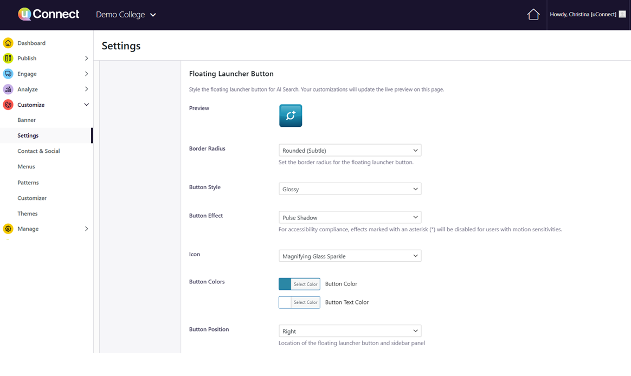Click the Customize menu item
The image size is (631, 376).
pyautogui.click(x=31, y=105)
